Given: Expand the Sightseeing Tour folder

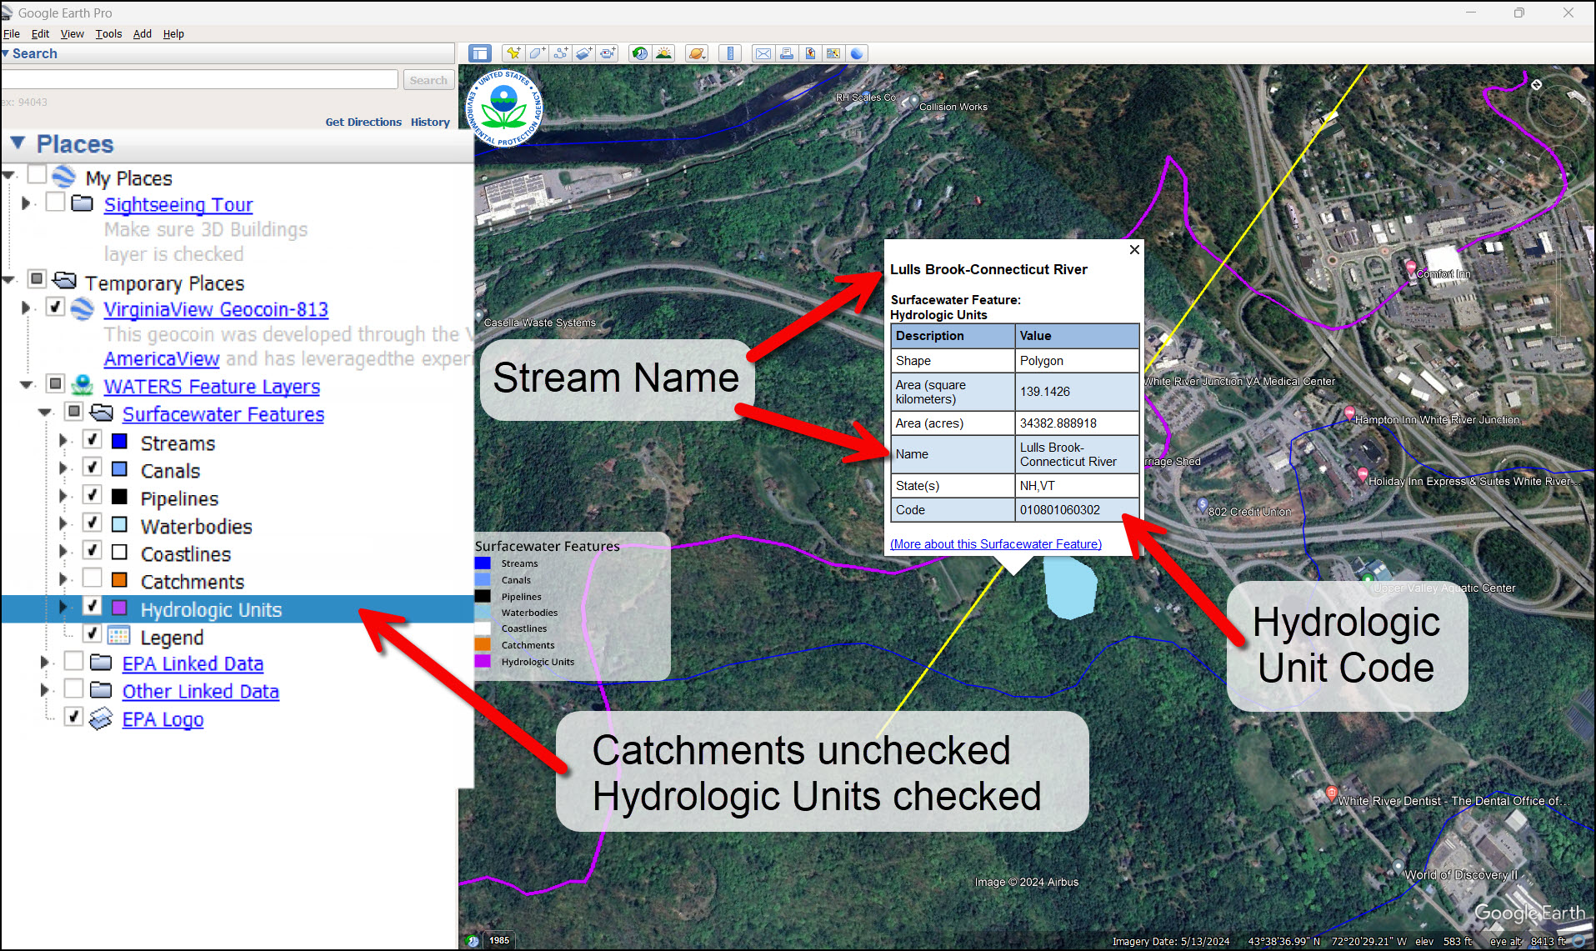Looking at the screenshot, I should click(26, 203).
